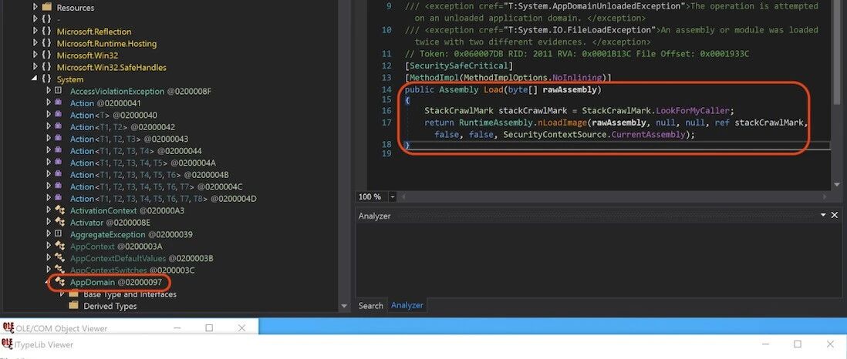Click the delegate icon next to Action @02000041
The width and height of the screenshot is (847, 359).
(x=59, y=102)
